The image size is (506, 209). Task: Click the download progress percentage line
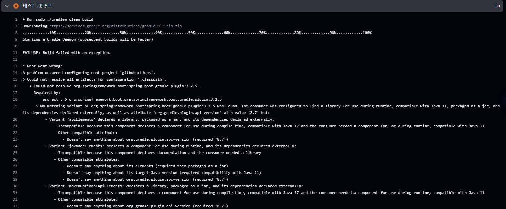click(x=197, y=32)
